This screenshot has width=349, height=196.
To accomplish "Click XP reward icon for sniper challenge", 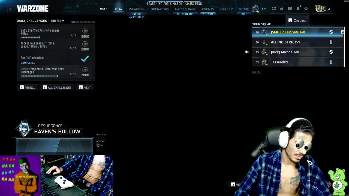I will [85, 31].
